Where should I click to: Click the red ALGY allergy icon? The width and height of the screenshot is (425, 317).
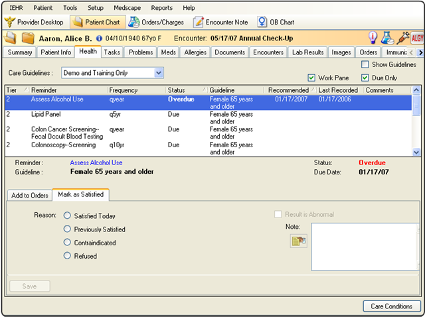click(x=417, y=38)
